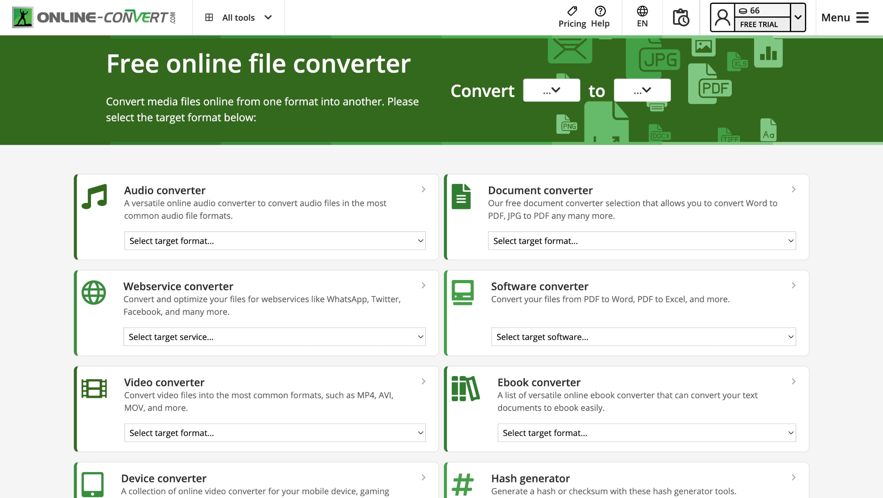Click the Webservice converter globe icon
This screenshot has height=498, width=883.
click(x=94, y=293)
